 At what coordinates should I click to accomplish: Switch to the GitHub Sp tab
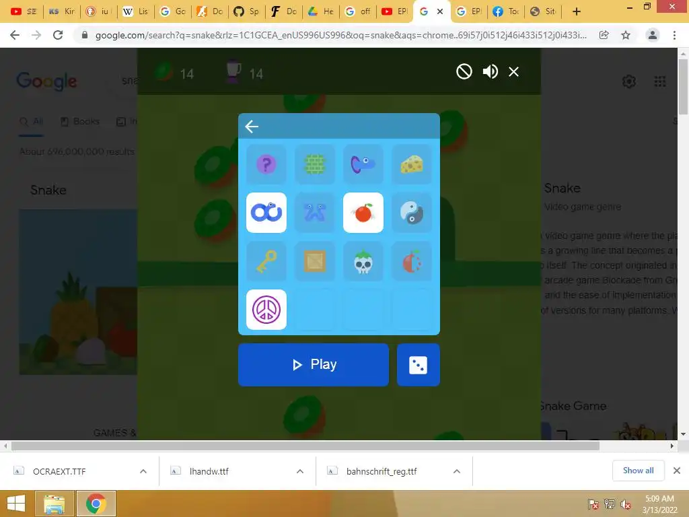pos(246,11)
